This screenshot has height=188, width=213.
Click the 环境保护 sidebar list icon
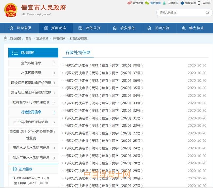[x=15, y=53]
